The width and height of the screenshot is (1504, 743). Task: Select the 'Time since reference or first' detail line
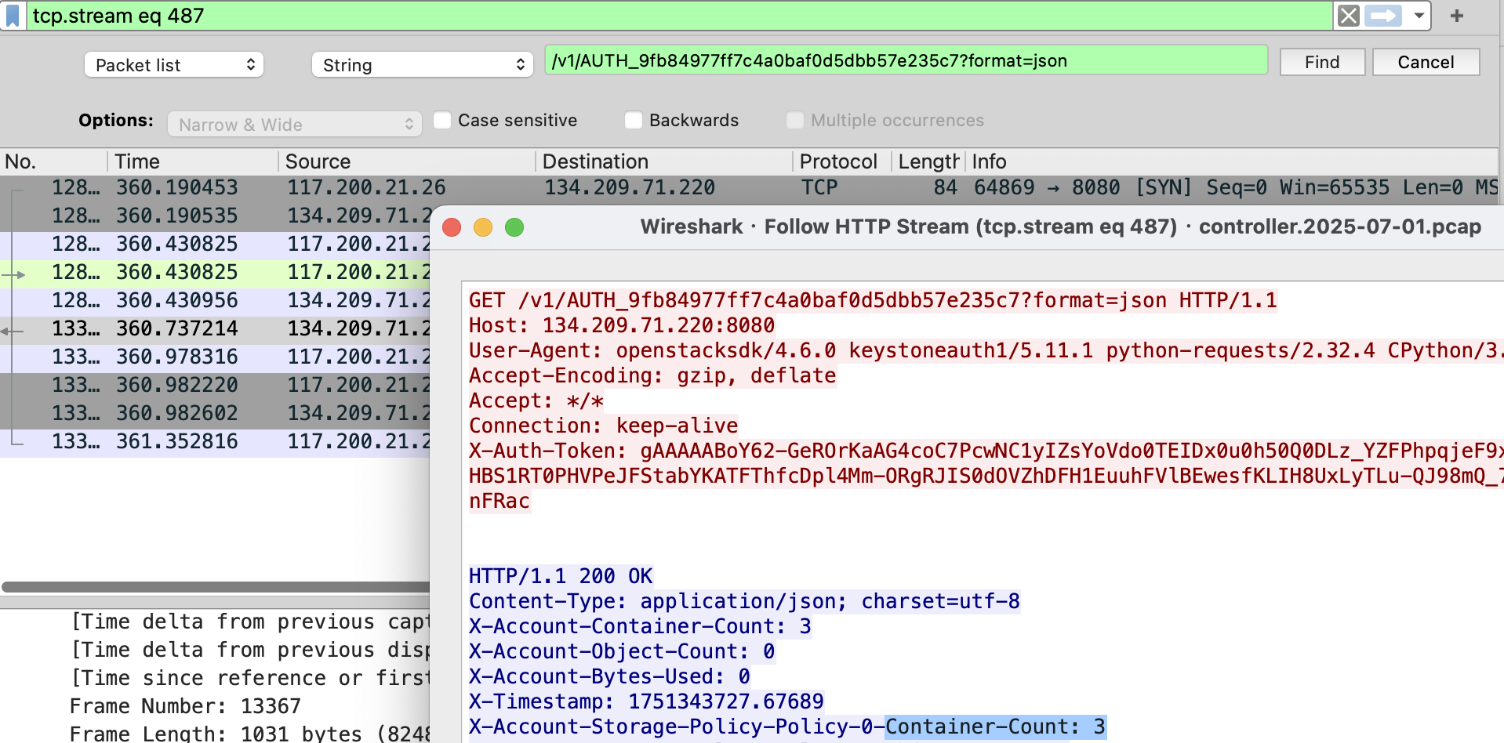tap(251, 678)
